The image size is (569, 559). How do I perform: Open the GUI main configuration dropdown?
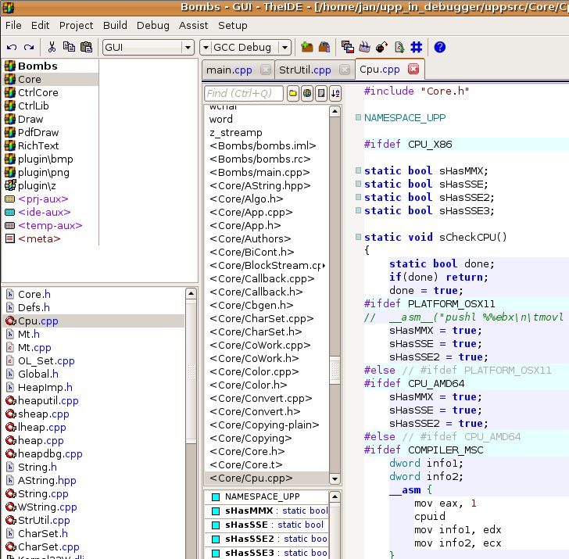187,48
